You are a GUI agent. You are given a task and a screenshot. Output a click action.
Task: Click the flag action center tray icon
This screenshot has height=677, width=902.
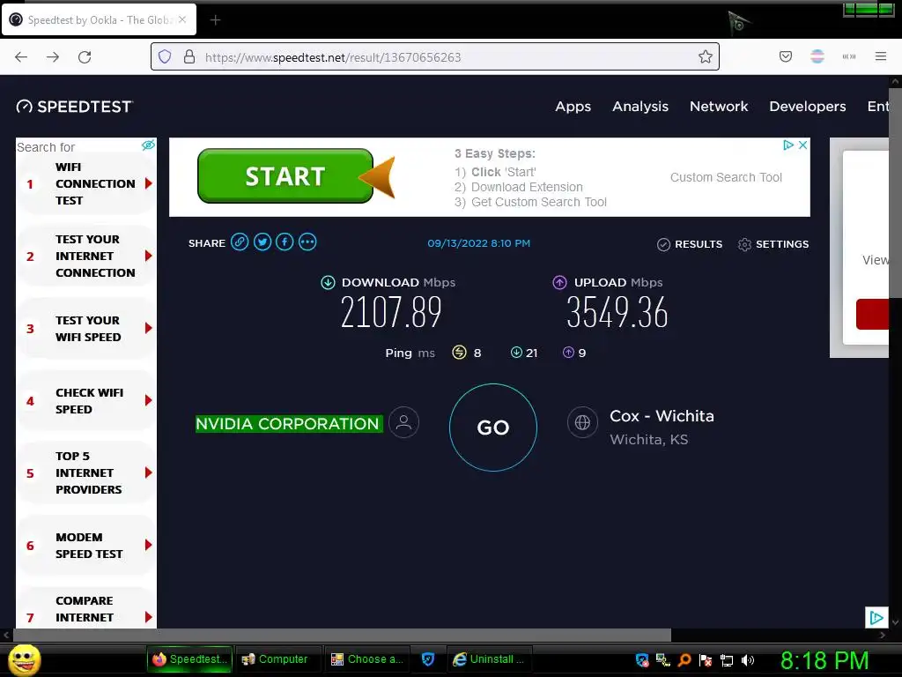[x=706, y=660]
